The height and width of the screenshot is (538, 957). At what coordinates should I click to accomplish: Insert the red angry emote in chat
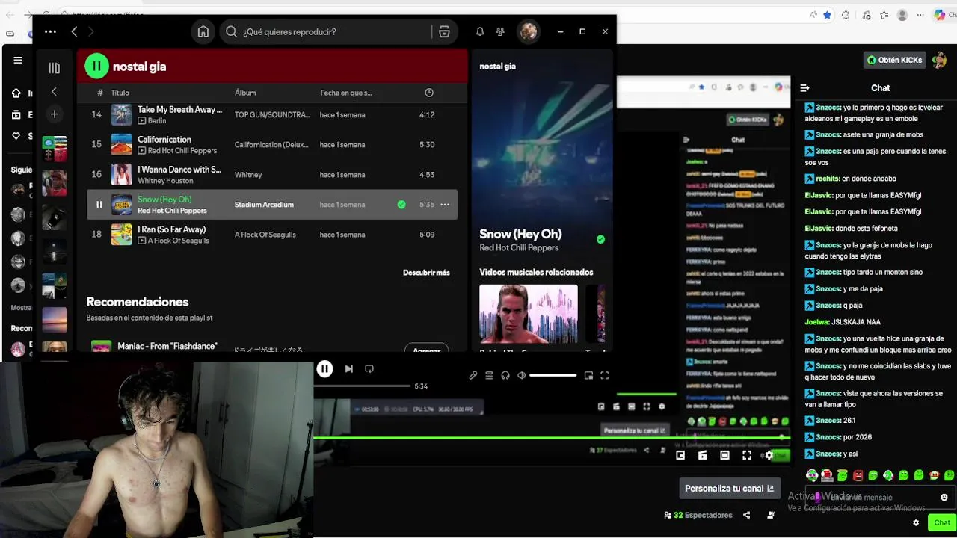858,475
